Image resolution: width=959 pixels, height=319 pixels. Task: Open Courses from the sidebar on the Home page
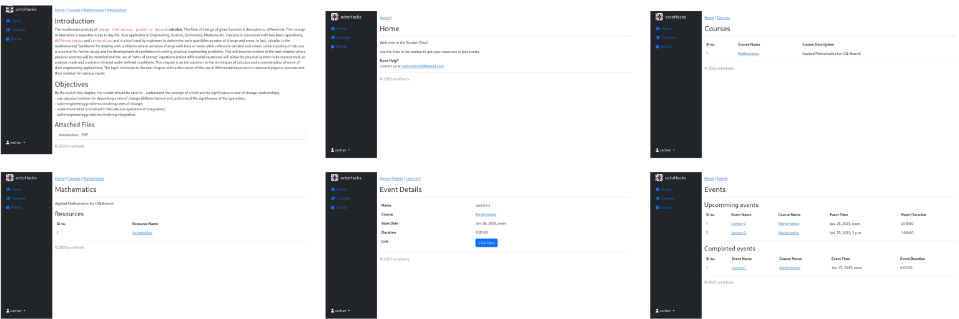pyautogui.click(x=343, y=37)
